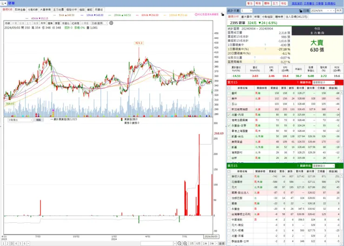The width and height of the screenshot is (344, 246).
Task: Switch to the 主力地圖 tab
Action: click(x=59, y=10)
